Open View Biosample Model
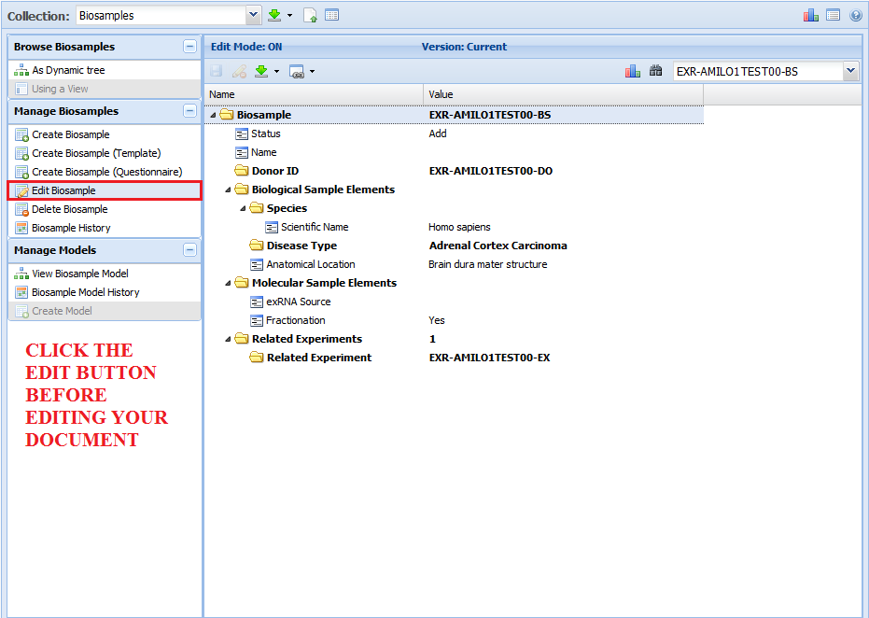 (80, 274)
